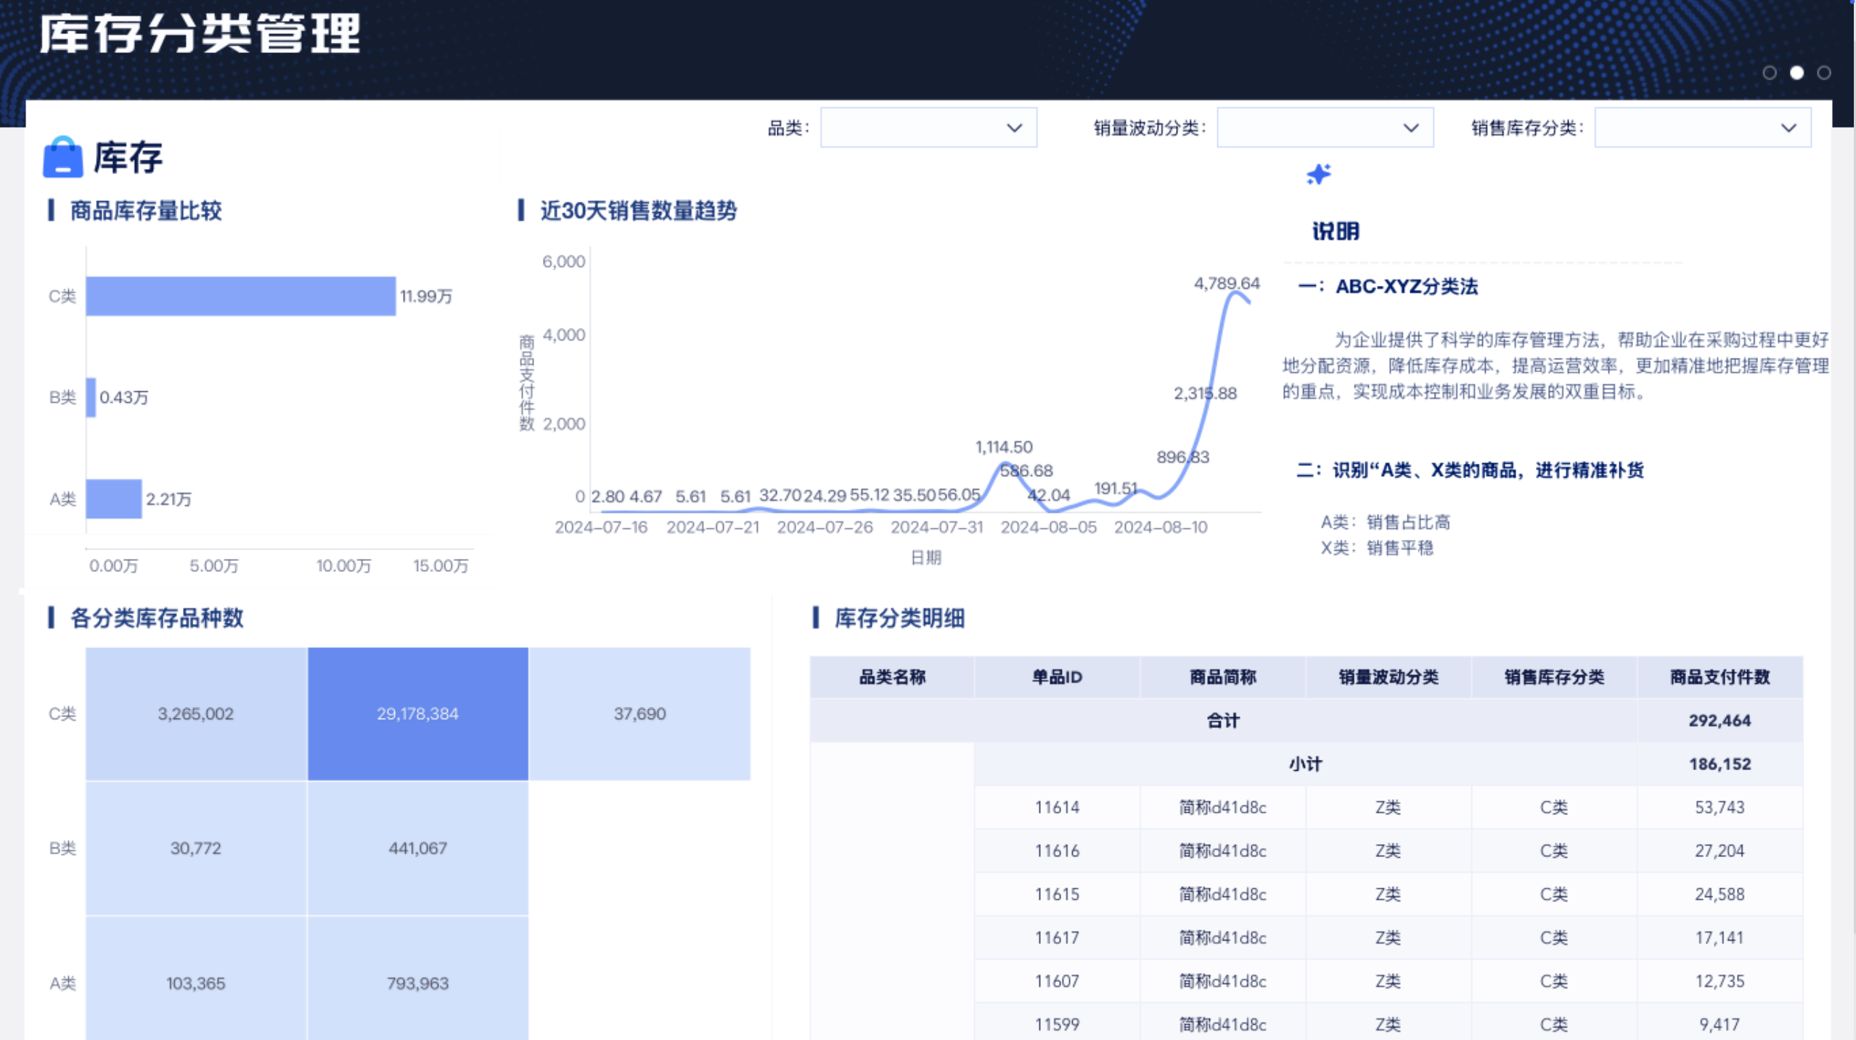
Task: Open the 品类 dropdown
Action: click(x=928, y=128)
